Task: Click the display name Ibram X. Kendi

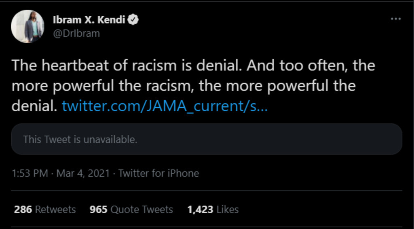Action: point(89,20)
